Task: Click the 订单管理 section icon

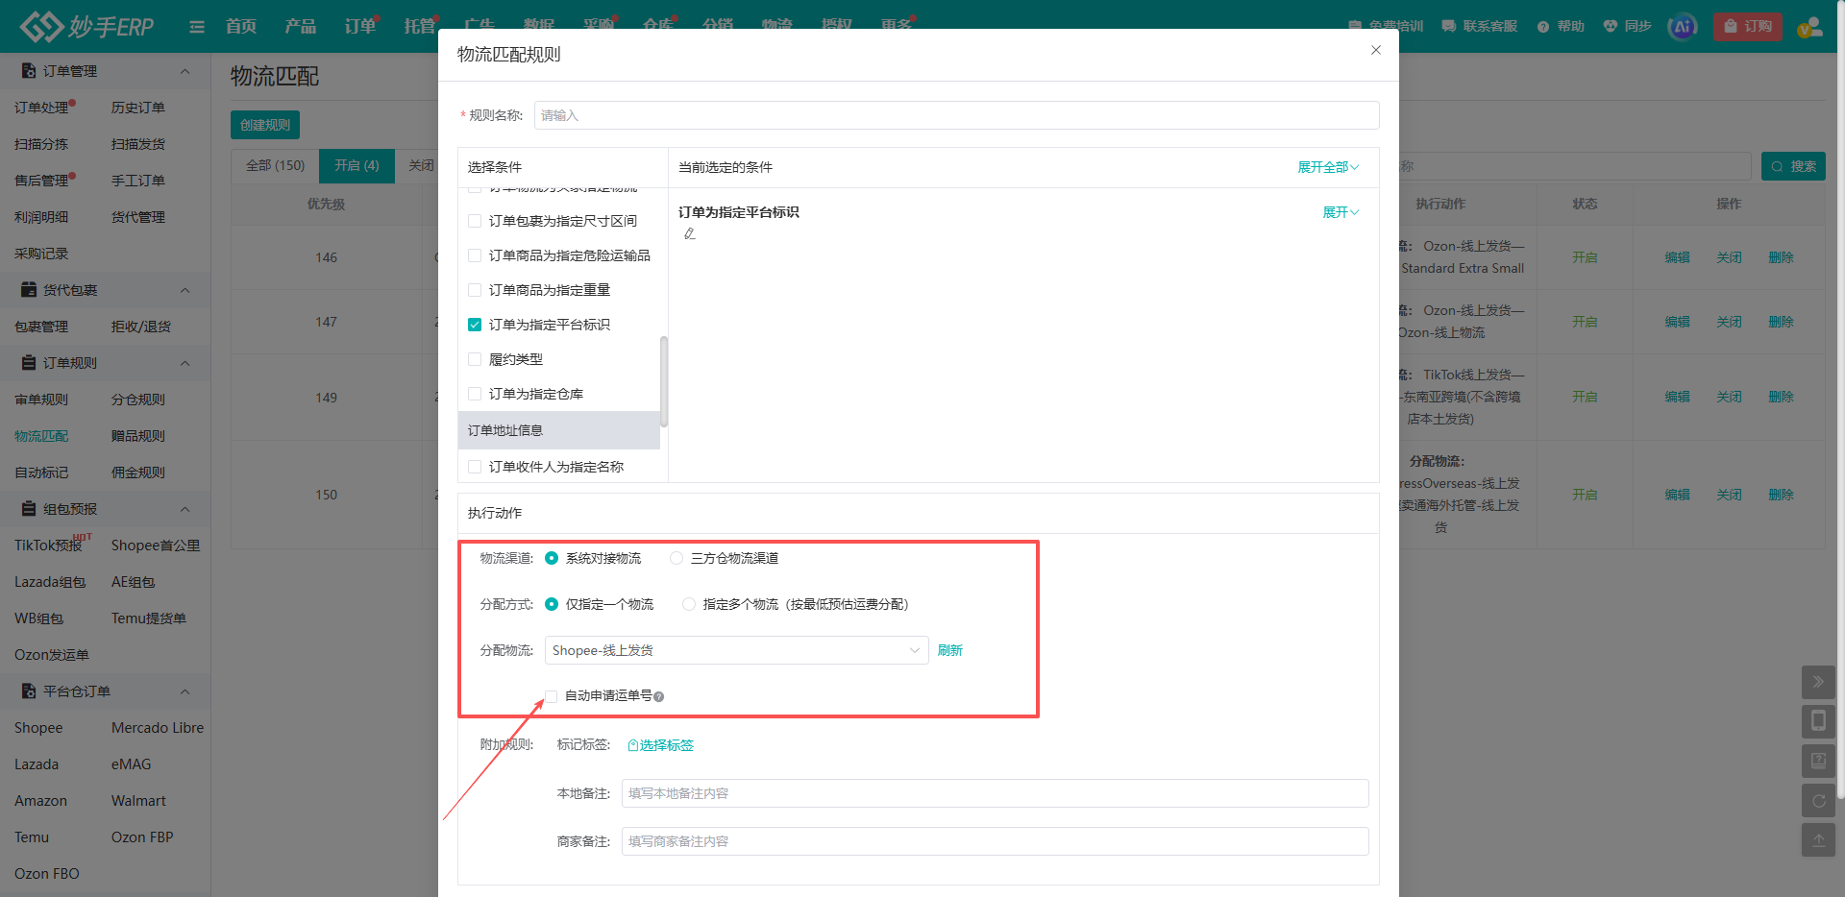Action: (x=29, y=71)
